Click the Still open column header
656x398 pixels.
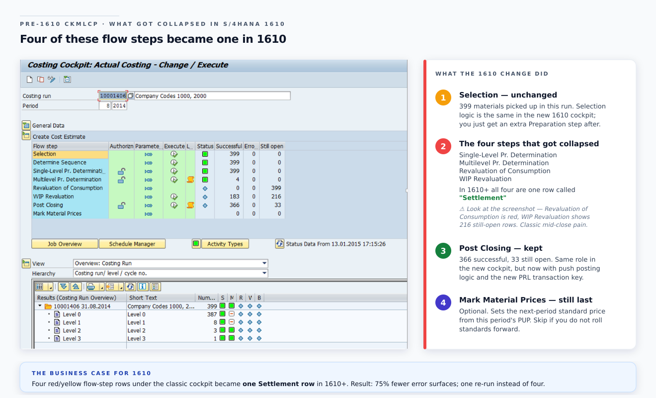tap(272, 146)
